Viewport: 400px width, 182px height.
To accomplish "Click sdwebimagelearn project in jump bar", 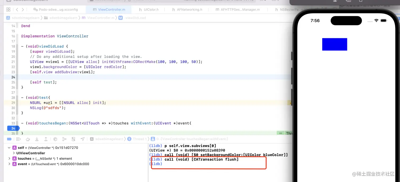I will tap(23, 18).
